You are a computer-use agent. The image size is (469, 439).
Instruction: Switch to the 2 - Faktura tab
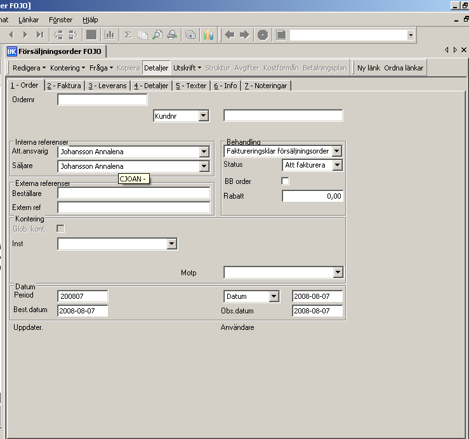tap(64, 86)
